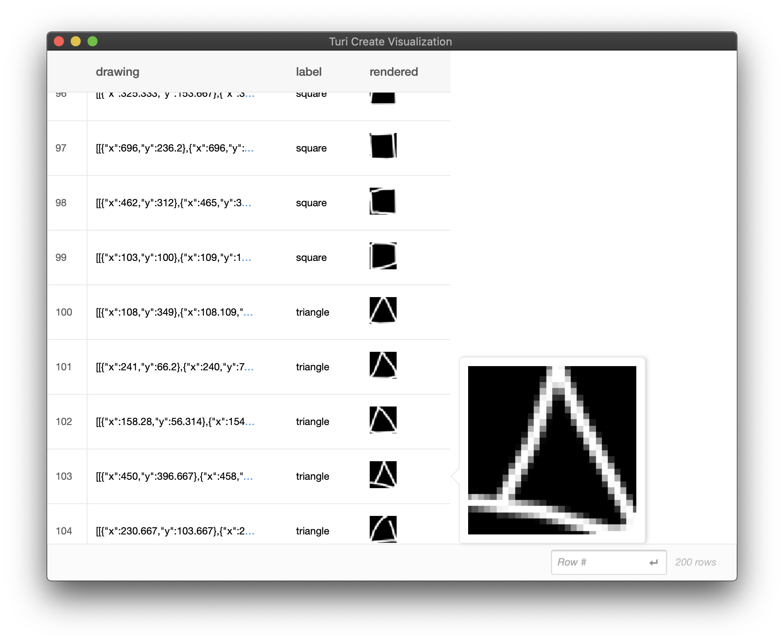
Task: Click the drawing cell starting with x:158.28
Action: point(175,422)
